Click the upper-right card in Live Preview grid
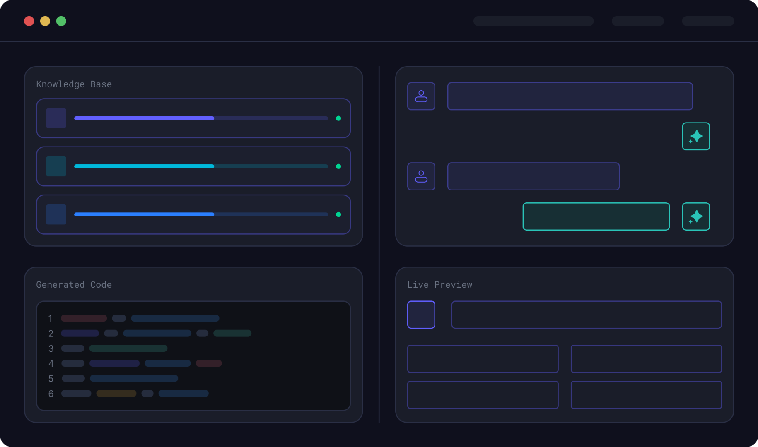This screenshot has height=447, width=758. pos(646,359)
